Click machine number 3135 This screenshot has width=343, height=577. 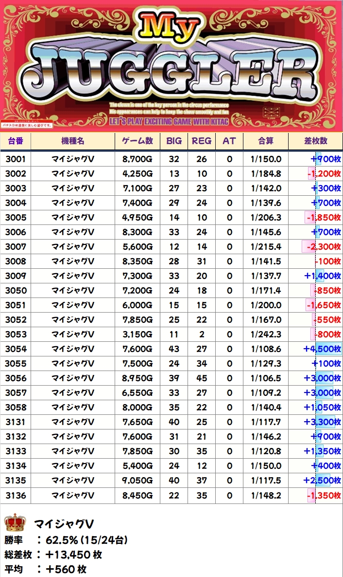16,481
